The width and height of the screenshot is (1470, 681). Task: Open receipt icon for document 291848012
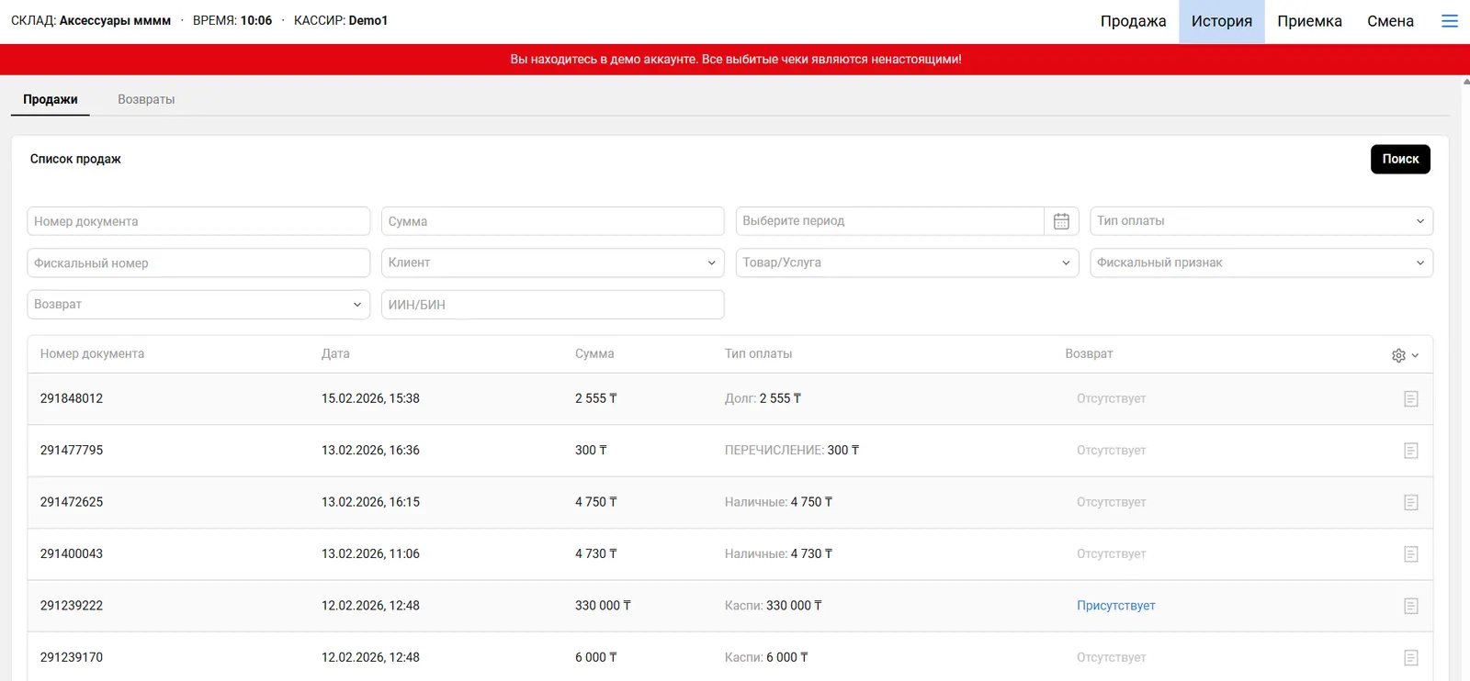[1411, 399]
